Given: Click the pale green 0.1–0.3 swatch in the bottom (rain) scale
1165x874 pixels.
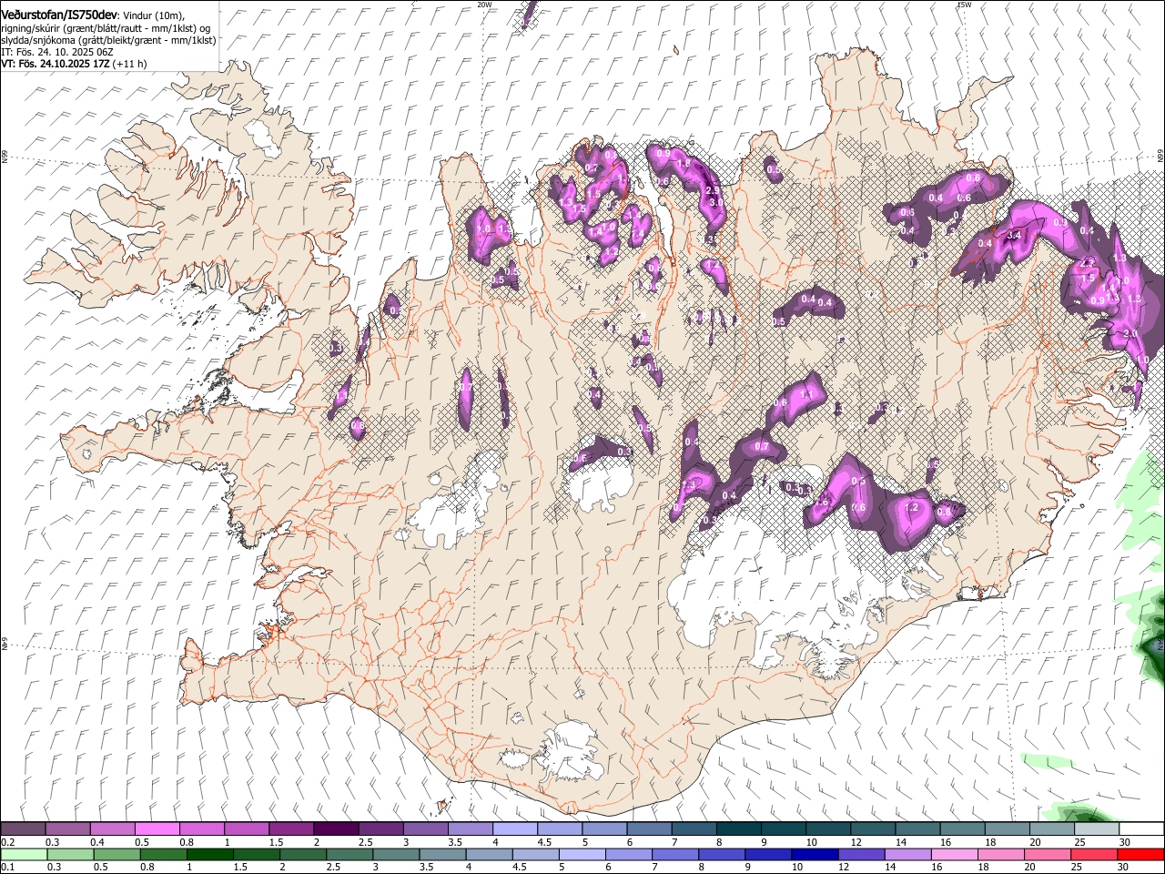Looking at the screenshot, I should coord(24,854).
